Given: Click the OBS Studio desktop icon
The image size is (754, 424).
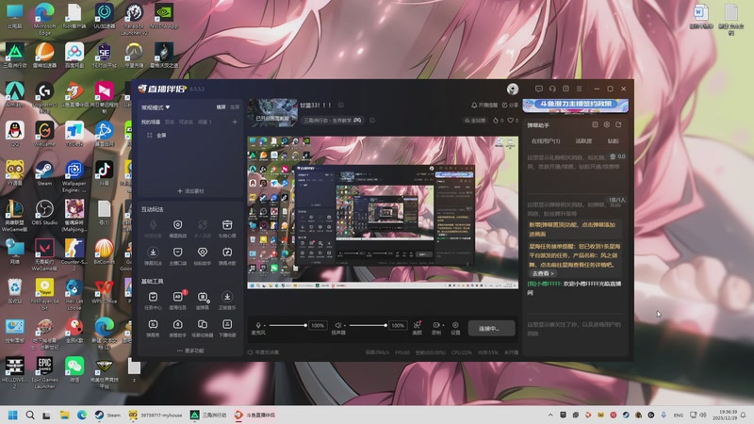Looking at the screenshot, I should (x=44, y=213).
